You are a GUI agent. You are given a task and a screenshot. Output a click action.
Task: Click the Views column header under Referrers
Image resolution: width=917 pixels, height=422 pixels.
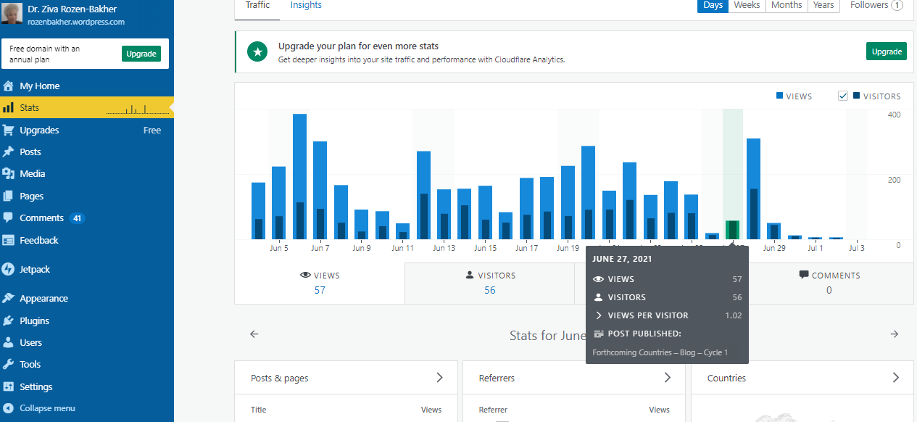point(659,410)
